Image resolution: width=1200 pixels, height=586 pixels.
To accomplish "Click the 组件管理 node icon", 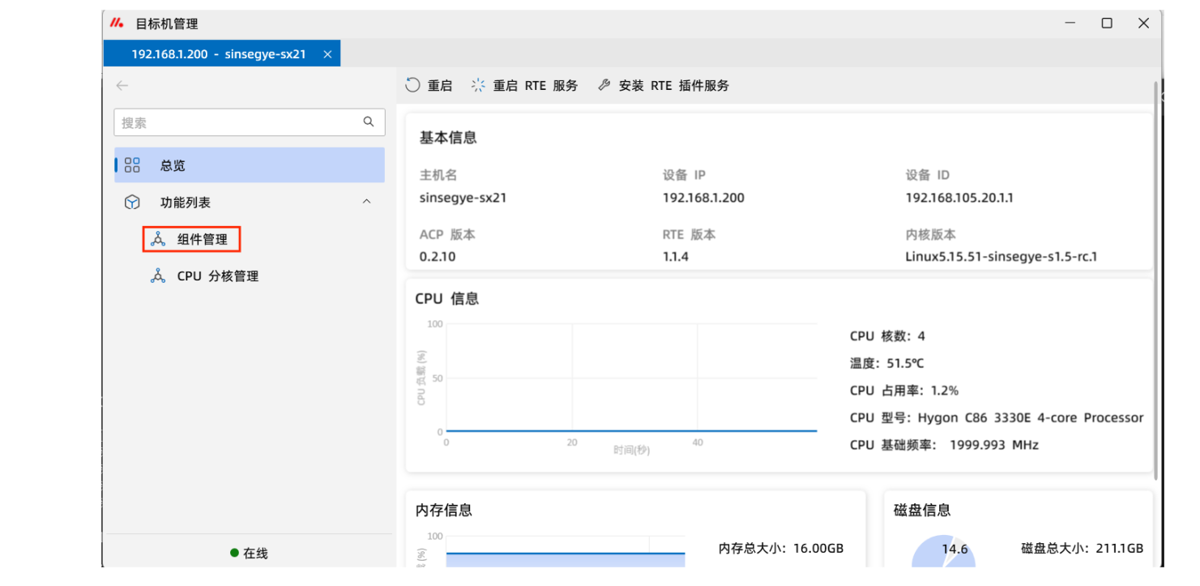I will coord(158,239).
